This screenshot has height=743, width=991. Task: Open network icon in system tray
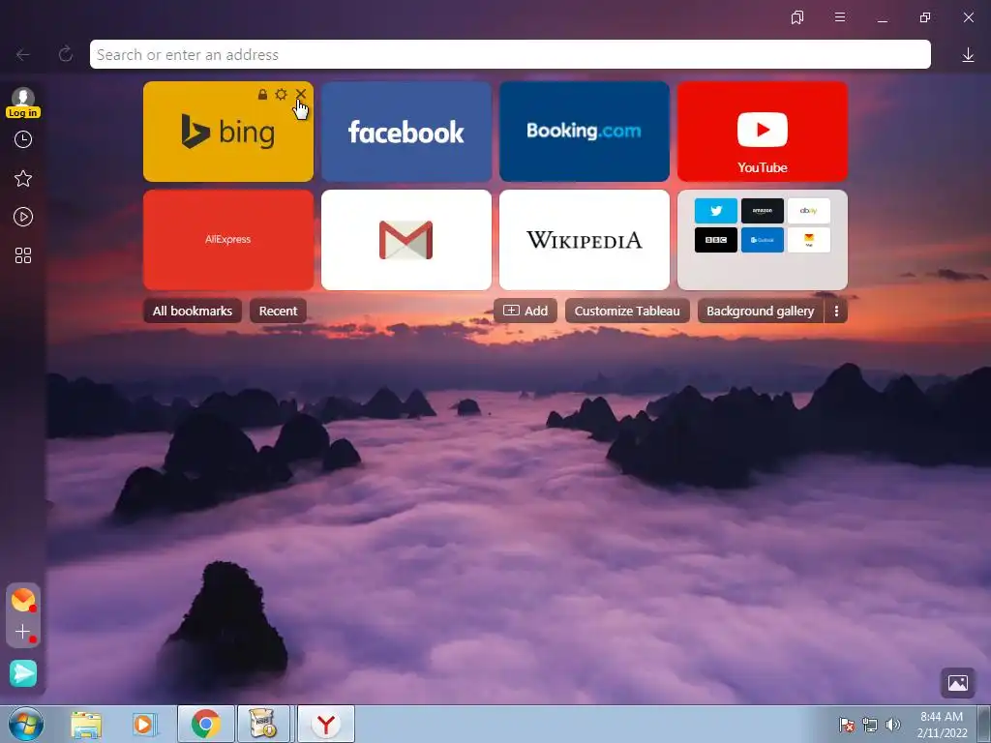pos(870,725)
